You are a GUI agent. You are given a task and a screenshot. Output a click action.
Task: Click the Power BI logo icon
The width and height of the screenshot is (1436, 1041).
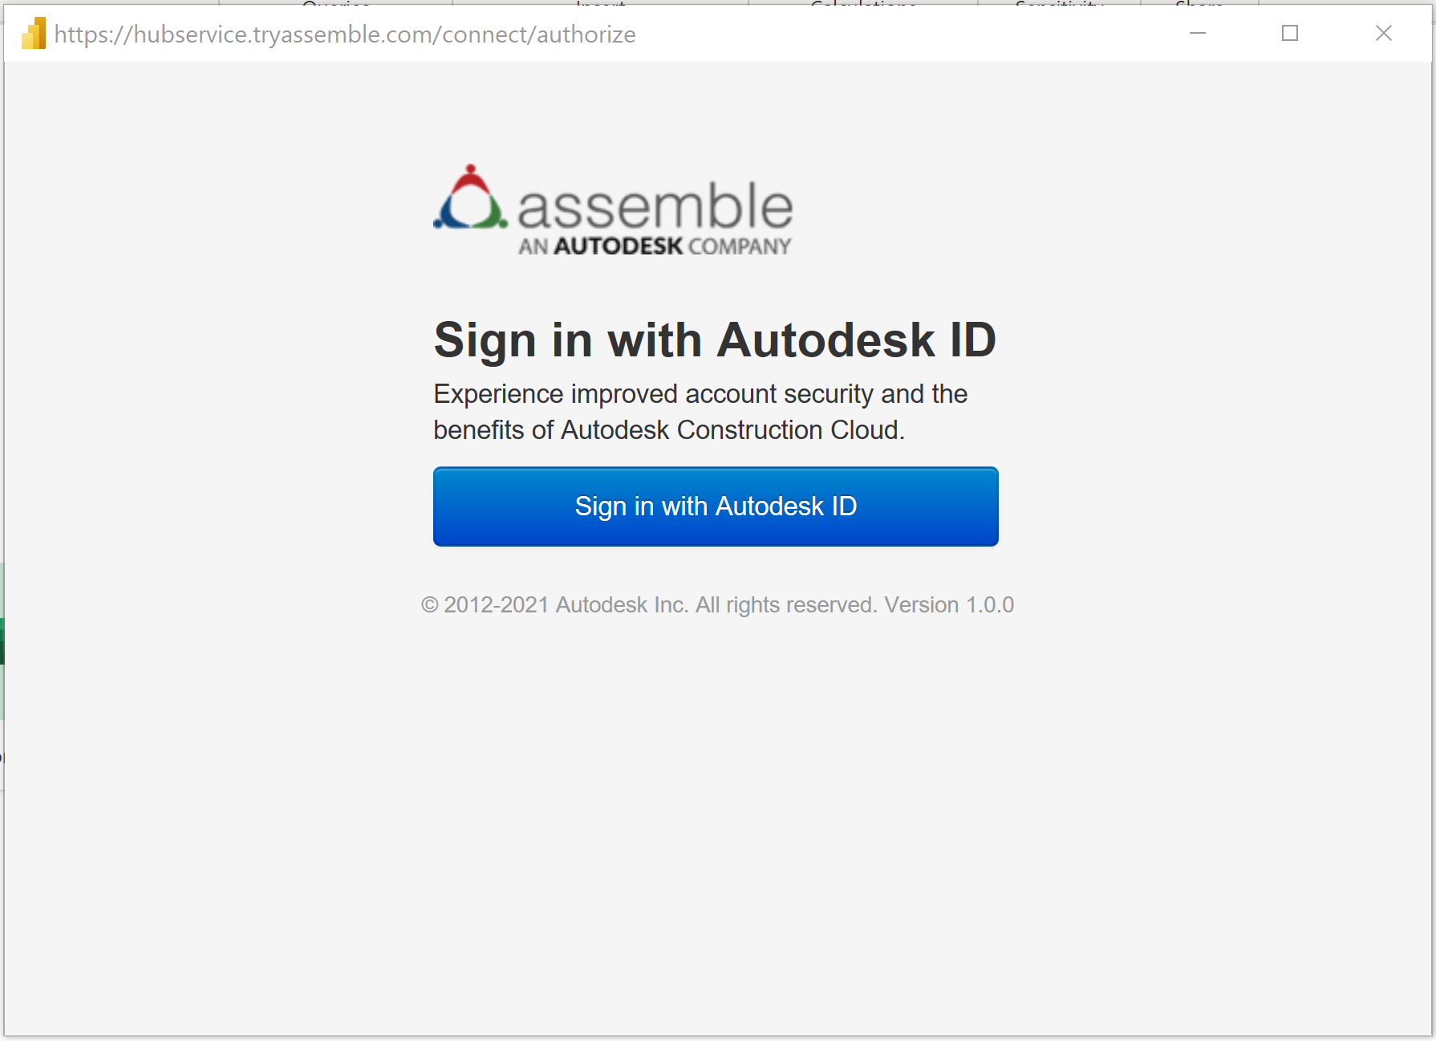pyautogui.click(x=32, y=34)
